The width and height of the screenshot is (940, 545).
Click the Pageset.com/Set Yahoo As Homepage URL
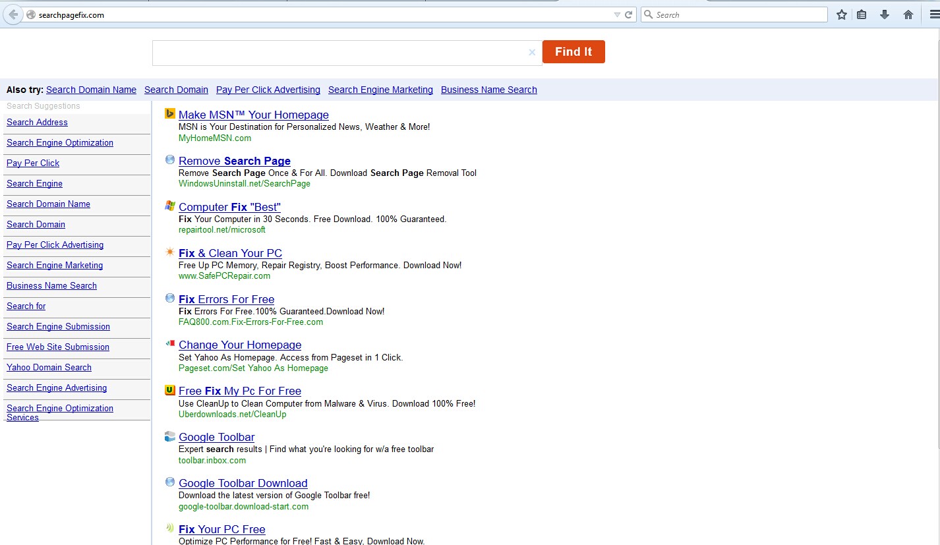click(x=253, y=368)
